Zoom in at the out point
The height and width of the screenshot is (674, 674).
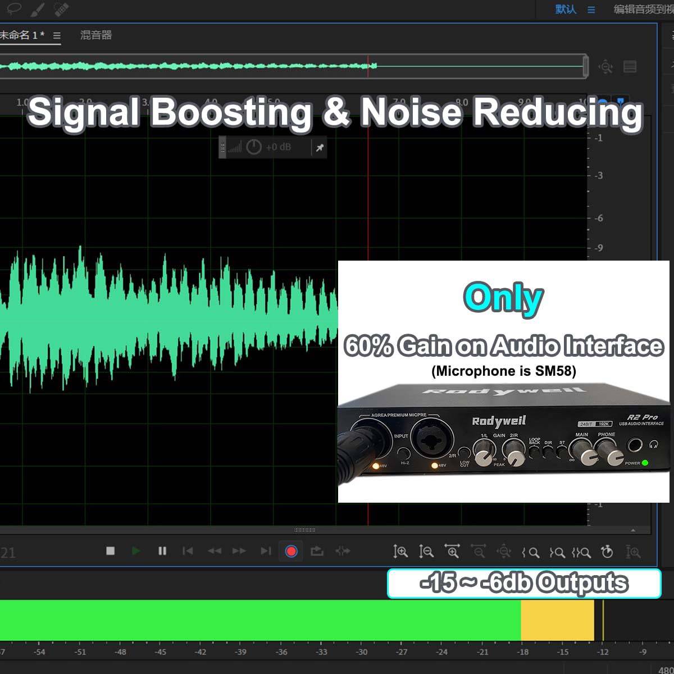[x=557, y=553]
